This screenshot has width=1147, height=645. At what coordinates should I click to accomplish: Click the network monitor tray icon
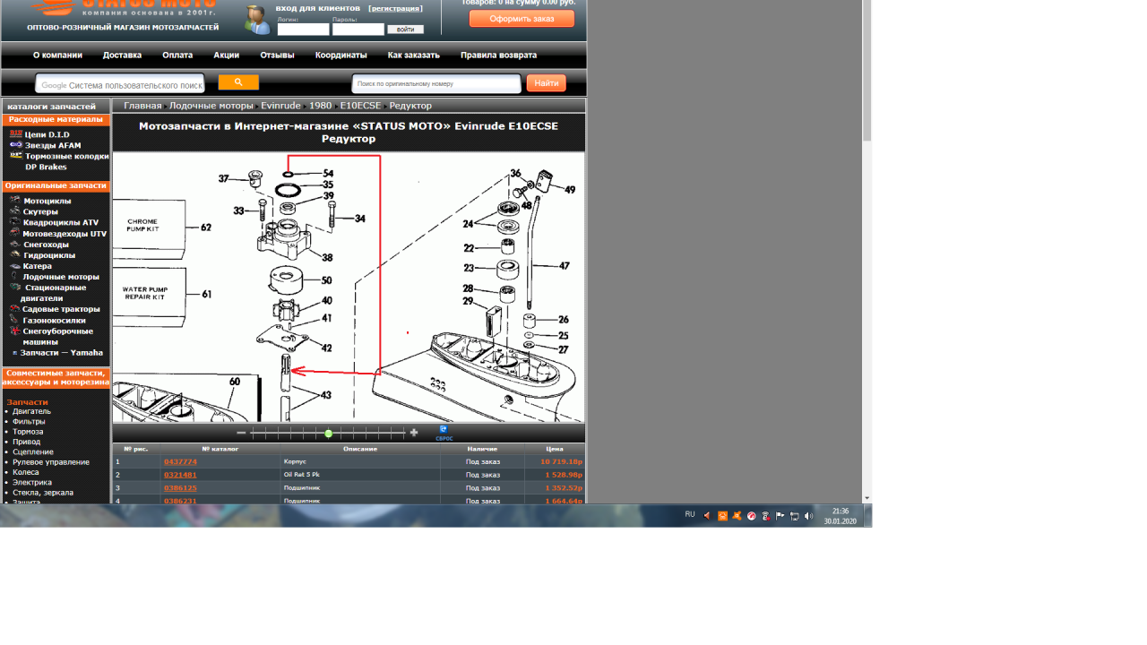coord(795,516)
